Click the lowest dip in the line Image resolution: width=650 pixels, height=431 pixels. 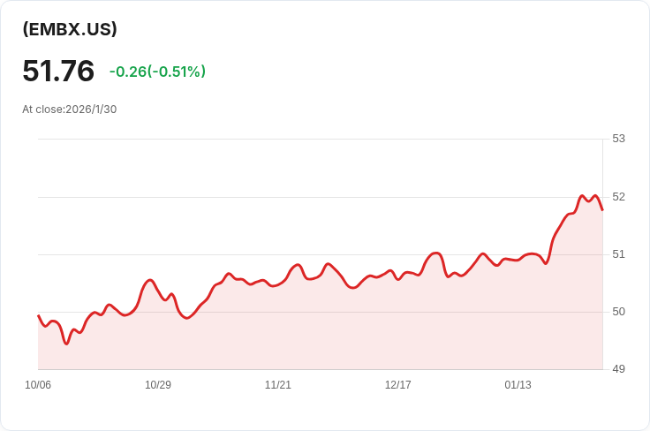(x=66, y=344)
